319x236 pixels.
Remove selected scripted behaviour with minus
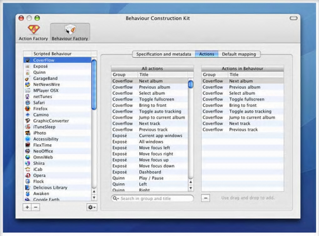coord(36,207)
